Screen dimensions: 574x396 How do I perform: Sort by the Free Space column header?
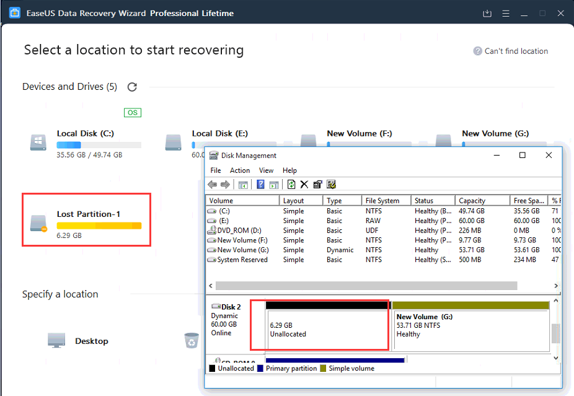[529, 201]
